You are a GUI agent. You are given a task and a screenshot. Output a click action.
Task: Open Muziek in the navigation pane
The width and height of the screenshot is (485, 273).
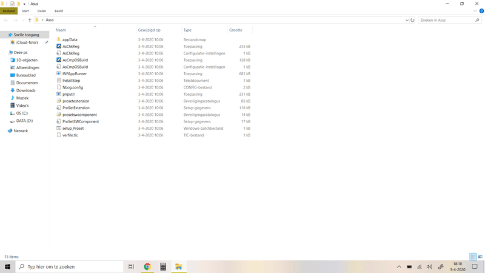pyautogui.click(x=22, y=98)
